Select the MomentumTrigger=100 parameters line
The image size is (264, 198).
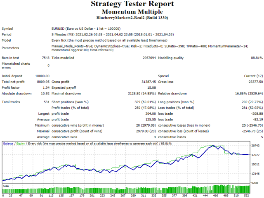click(x=82, y=50)
